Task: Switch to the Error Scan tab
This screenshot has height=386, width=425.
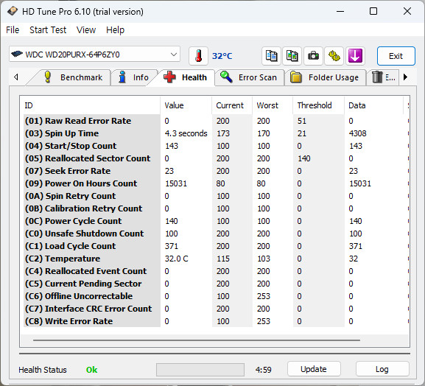Action: (x=249, y=77)
